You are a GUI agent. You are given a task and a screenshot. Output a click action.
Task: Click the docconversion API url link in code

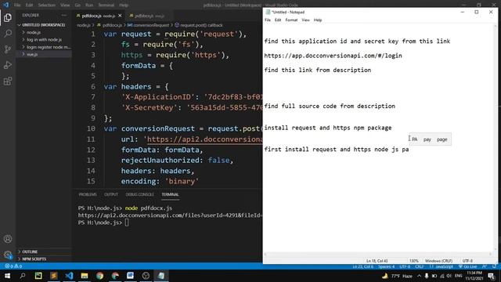tap(204, 139)
